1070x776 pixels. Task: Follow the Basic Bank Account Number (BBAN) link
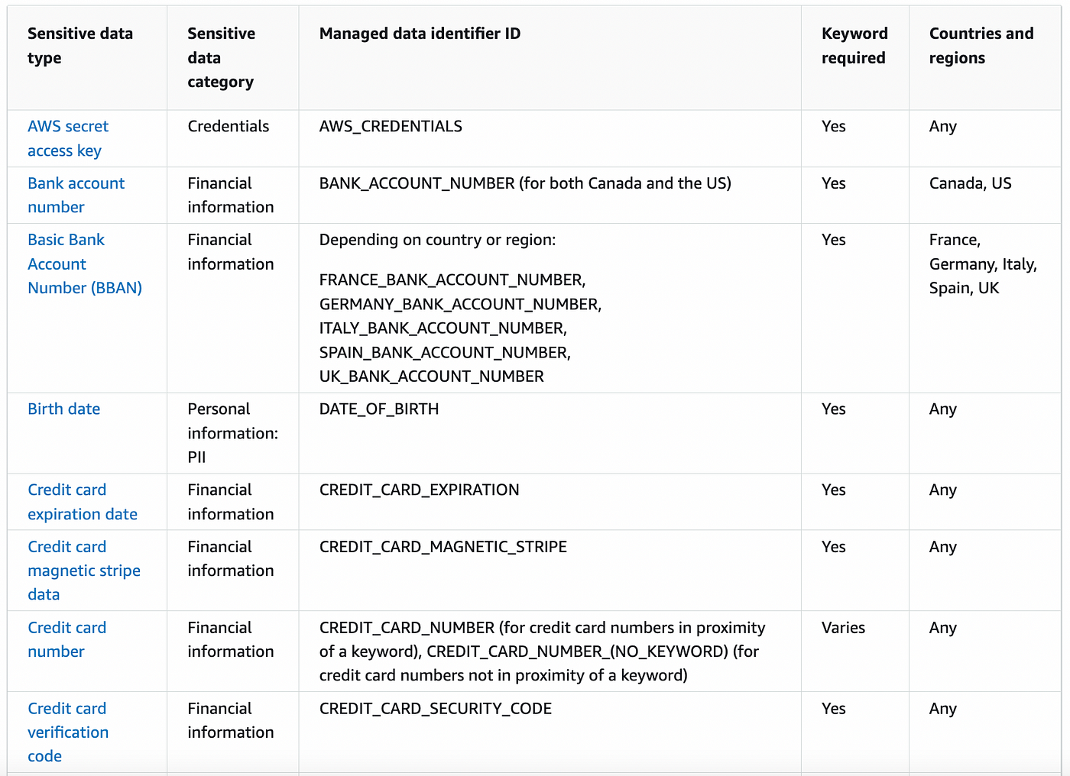pyautogui.click(x=85, y=264)
